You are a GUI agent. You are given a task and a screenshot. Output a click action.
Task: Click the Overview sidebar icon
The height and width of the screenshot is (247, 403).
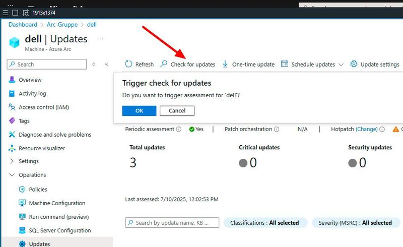tap(12, 80)
